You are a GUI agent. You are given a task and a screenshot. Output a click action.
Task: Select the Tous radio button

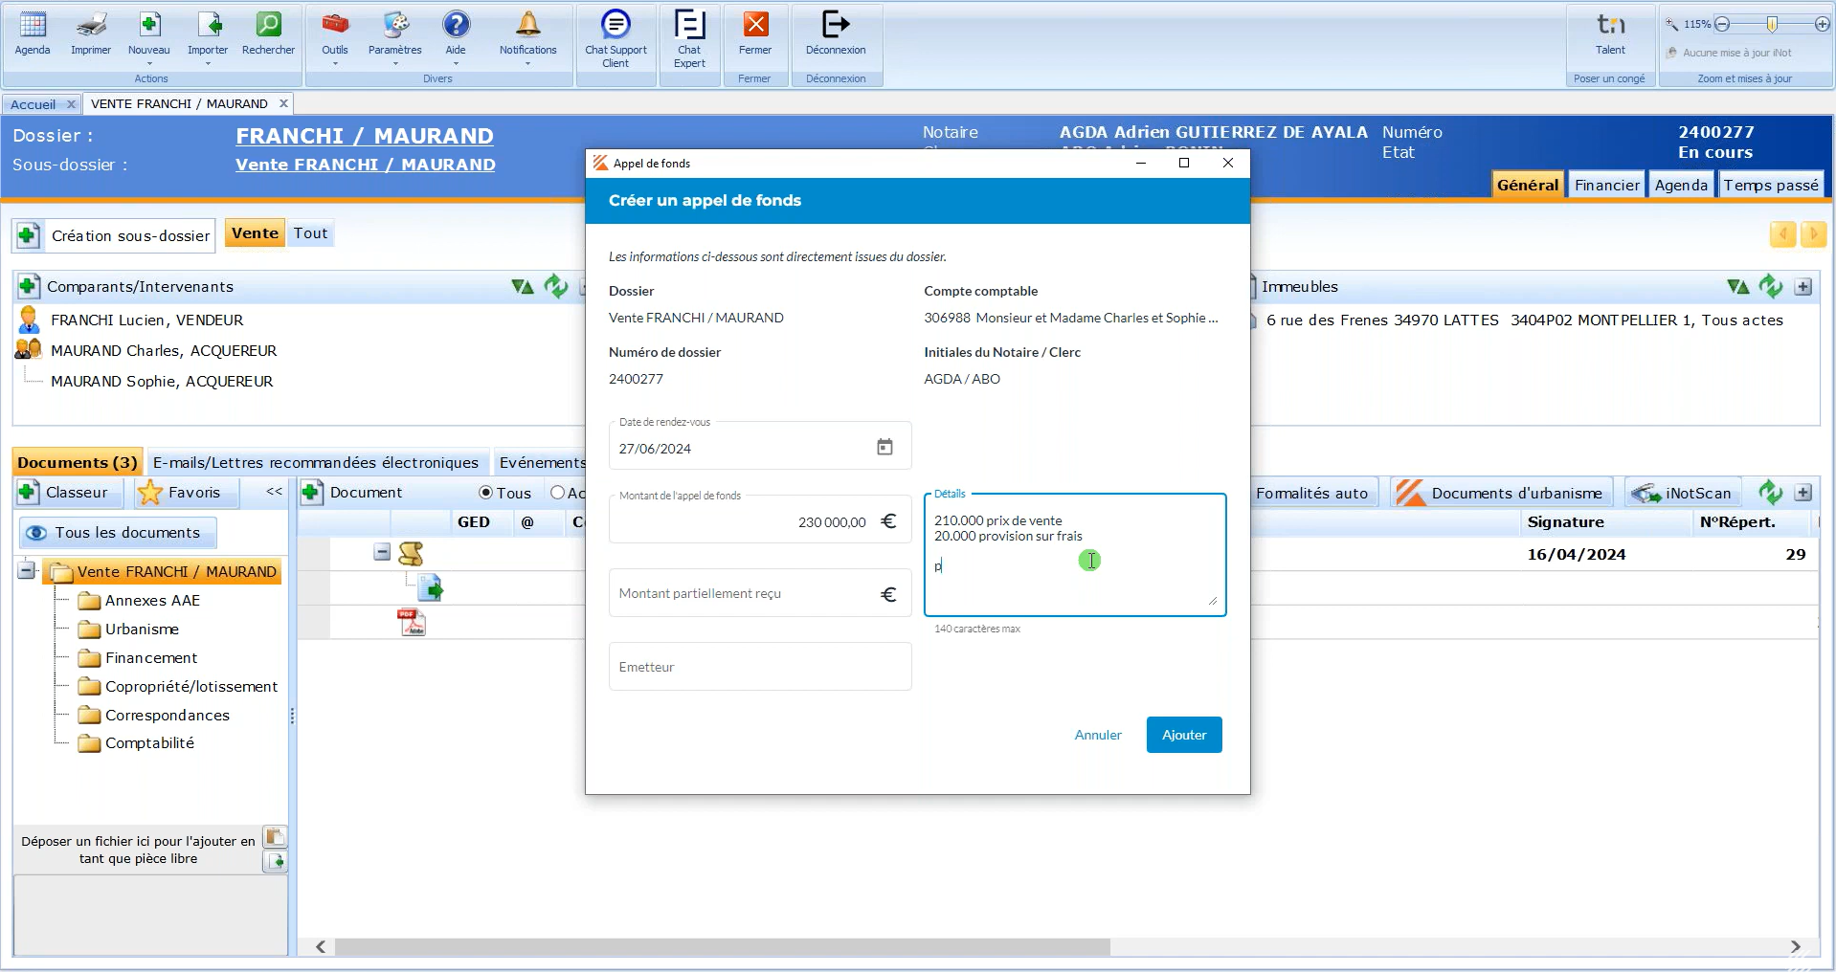pos(486,493)
